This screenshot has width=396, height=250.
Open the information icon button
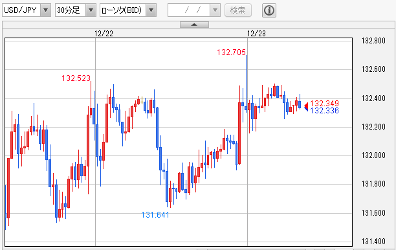(x=269, y=10)
